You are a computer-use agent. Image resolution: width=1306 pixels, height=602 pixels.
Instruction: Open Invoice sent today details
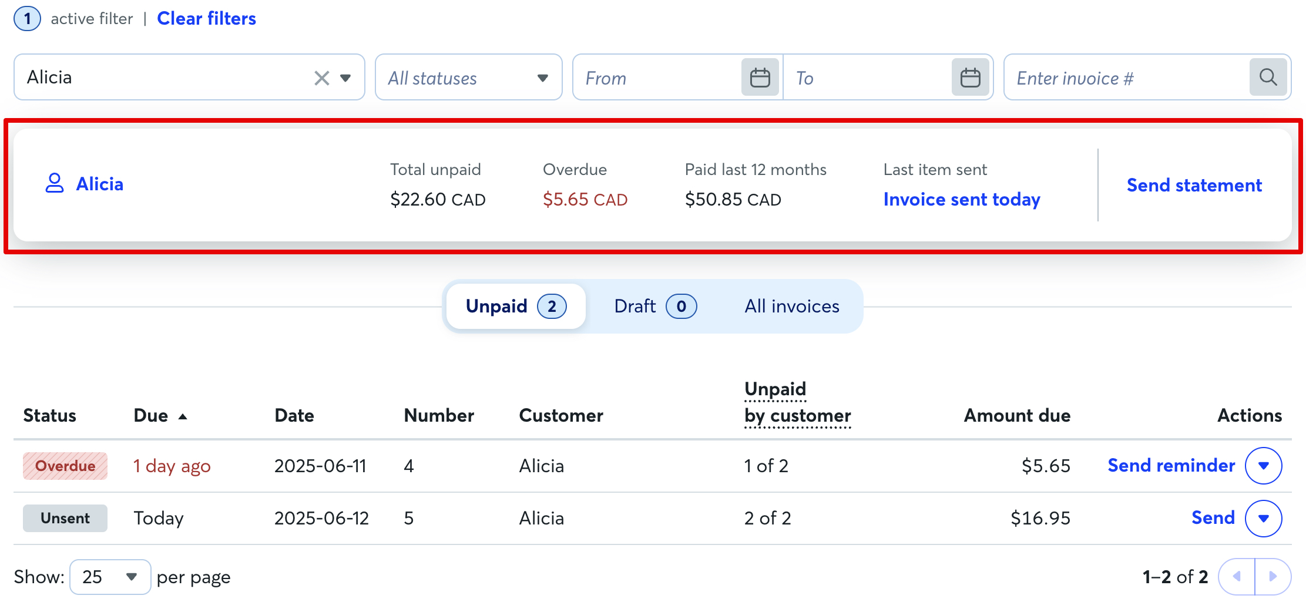click(962, 199)
